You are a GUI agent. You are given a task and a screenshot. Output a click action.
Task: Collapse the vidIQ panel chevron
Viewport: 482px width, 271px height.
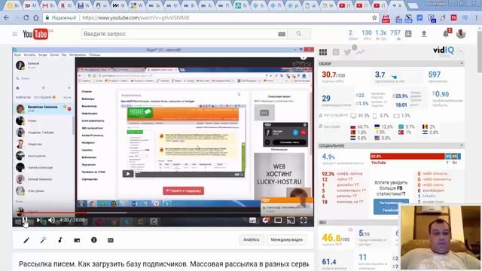tap(461, 52)
